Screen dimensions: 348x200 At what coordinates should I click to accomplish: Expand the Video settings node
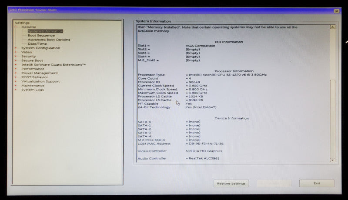click(x=16, y=52)
